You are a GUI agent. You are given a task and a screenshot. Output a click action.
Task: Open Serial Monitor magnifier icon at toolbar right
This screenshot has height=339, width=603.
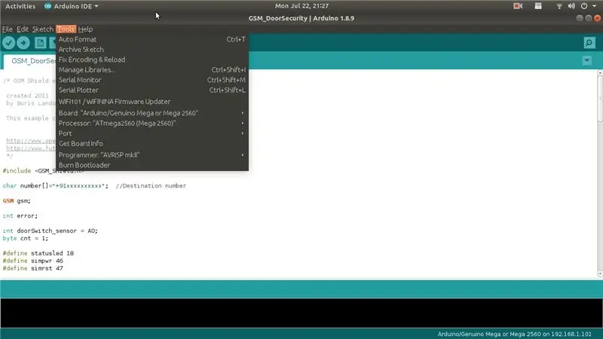(589, 43)
